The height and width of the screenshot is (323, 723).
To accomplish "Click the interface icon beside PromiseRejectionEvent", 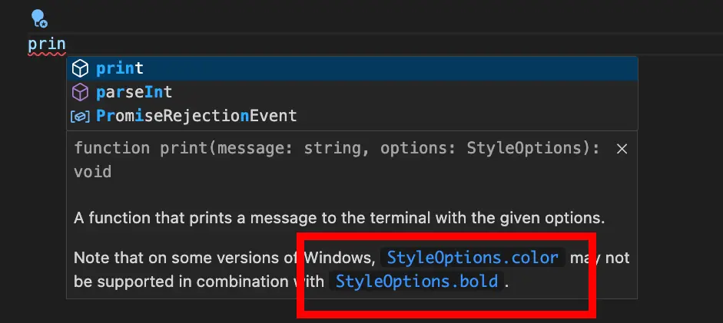I will 80,117.
